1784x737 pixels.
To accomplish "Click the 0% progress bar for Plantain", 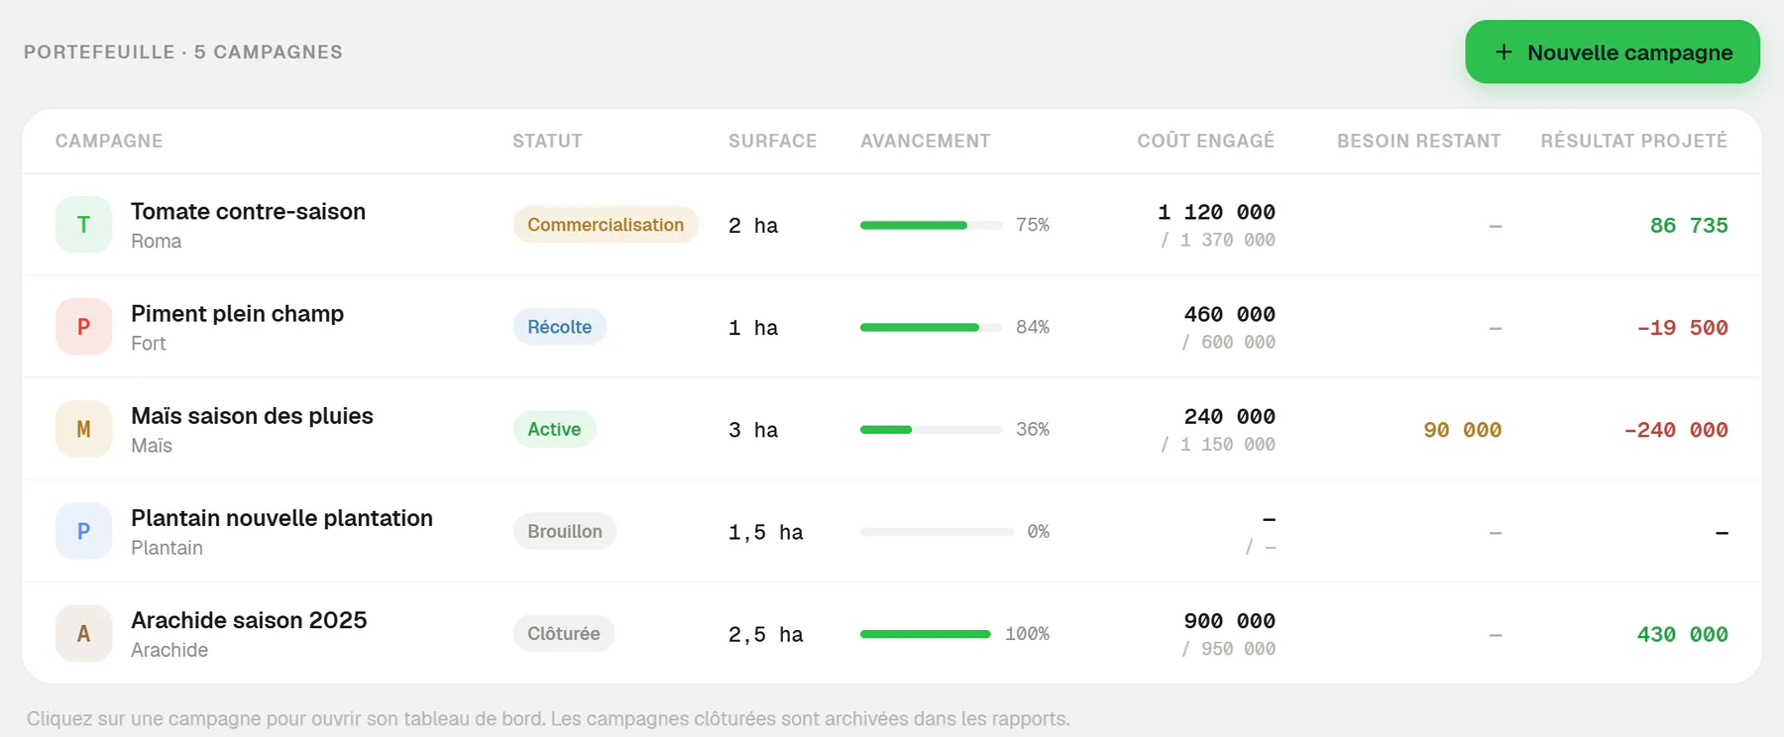I will tap(937, 531).
